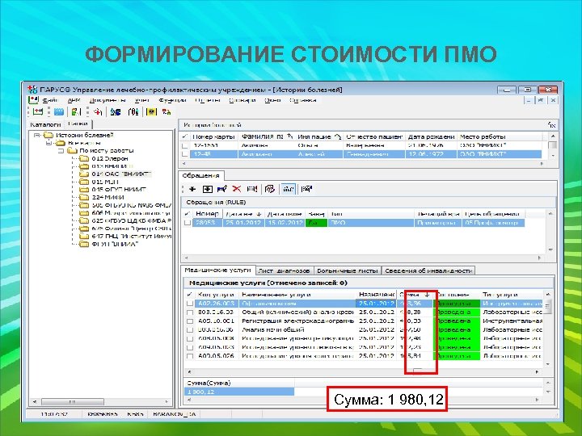The image size is (582, 436).
Task: Click sort arrow on Сумма column header
Action: [x=428, y=295]
